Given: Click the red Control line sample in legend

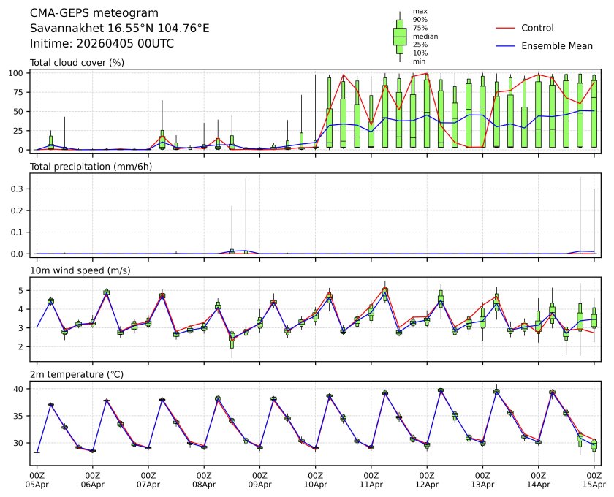Looking at the screenshot, I should [505, 28].
